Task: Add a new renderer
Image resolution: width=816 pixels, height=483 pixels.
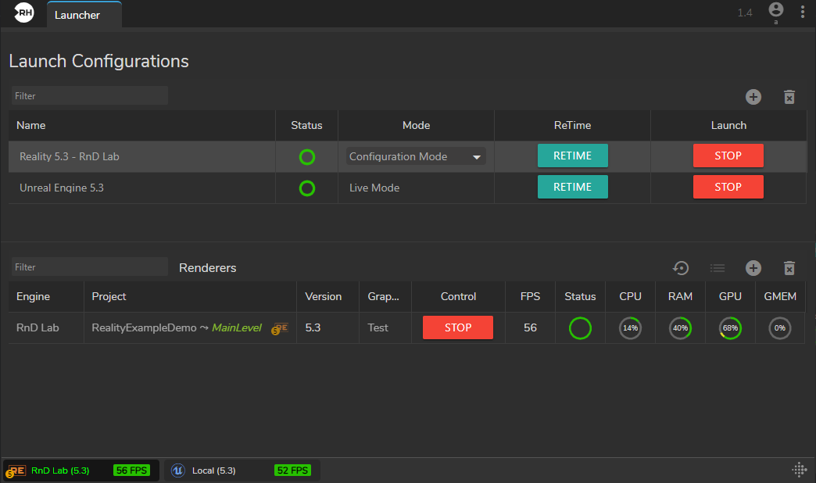Action: coord(753,268)
